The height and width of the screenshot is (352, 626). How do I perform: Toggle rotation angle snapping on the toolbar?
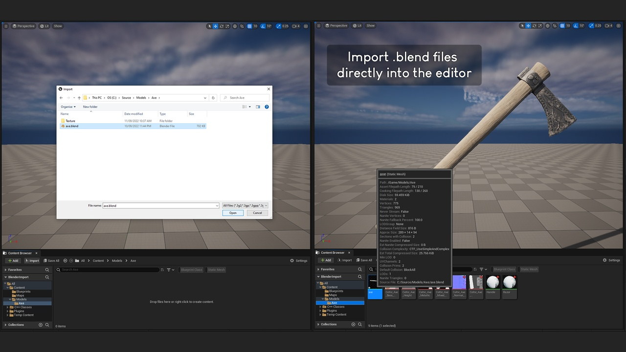pyautogui.click(x=262, y=26)
